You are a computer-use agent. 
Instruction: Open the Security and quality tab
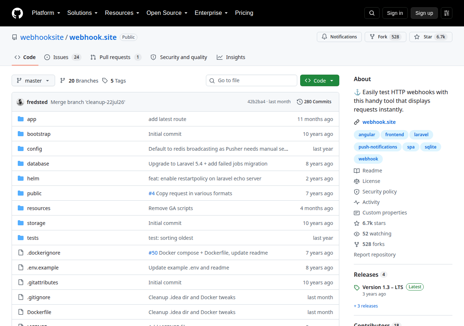click(179, 57)
